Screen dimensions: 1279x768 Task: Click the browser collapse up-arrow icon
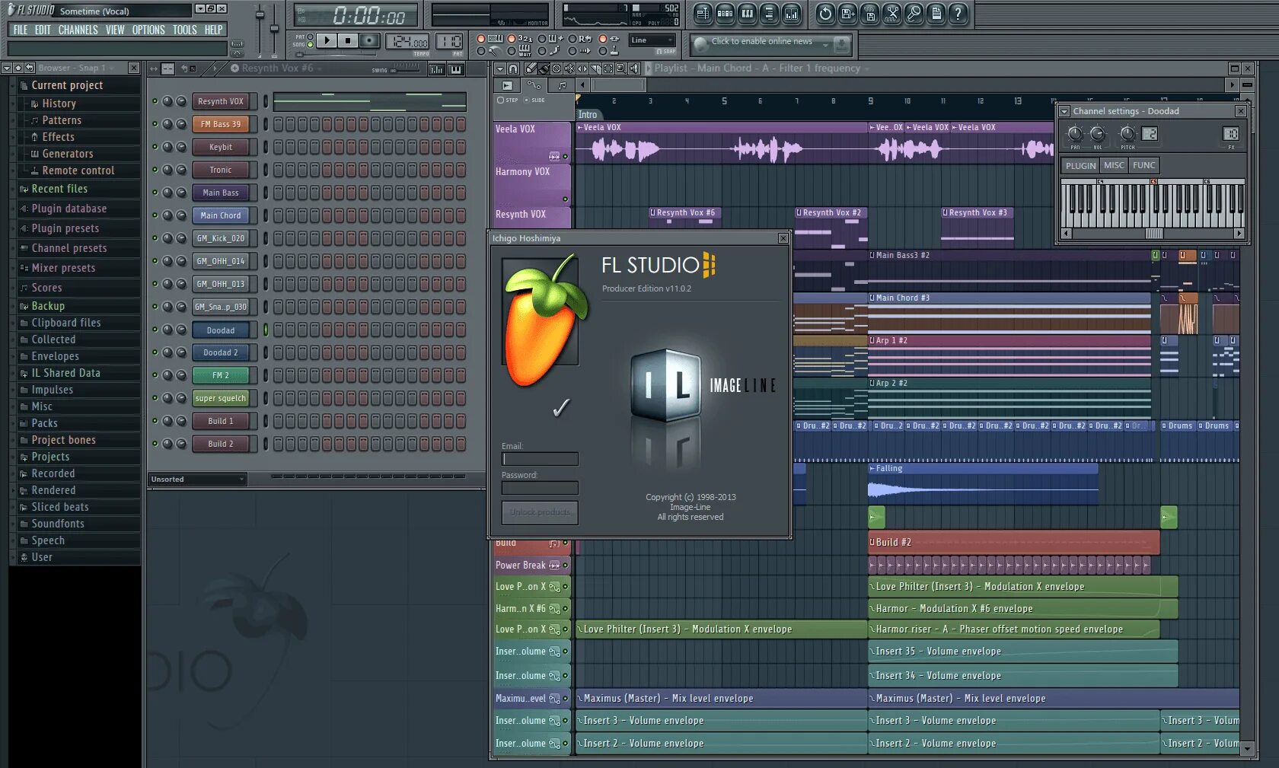18,68
